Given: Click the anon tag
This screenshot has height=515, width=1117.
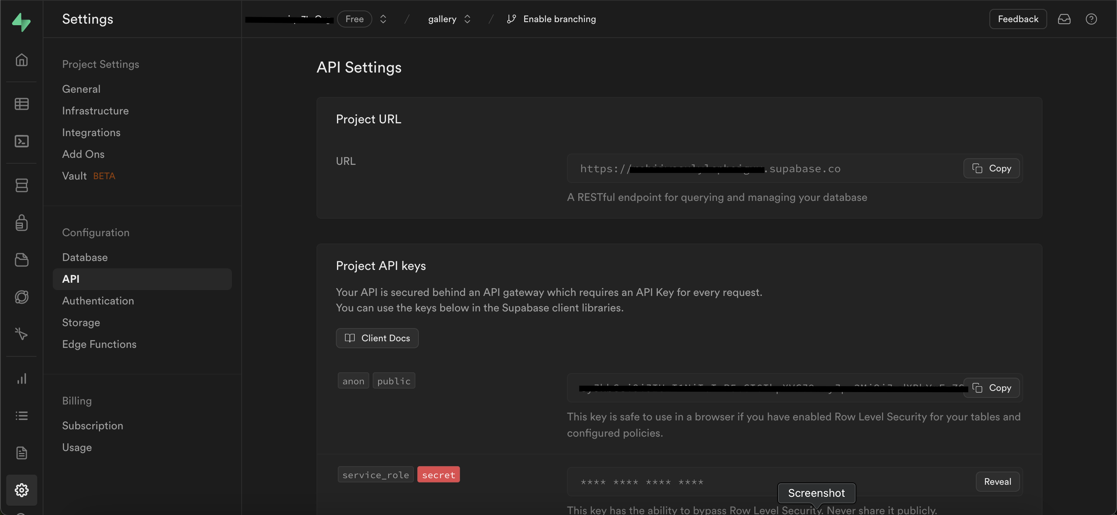Looking at the screenshot, I should [x=353, y=380].
